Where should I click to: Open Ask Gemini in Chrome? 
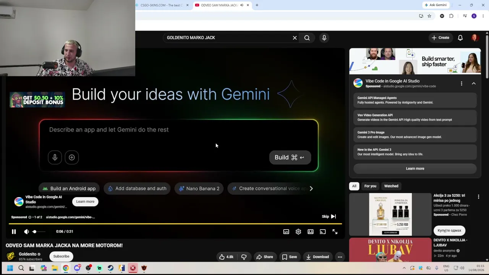(x=436, y=5)
